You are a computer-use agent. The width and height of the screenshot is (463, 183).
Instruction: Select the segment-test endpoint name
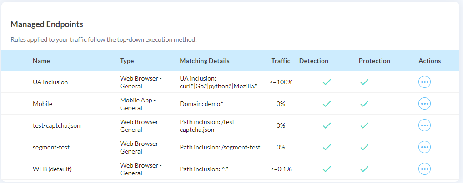[x=51, y=147]
